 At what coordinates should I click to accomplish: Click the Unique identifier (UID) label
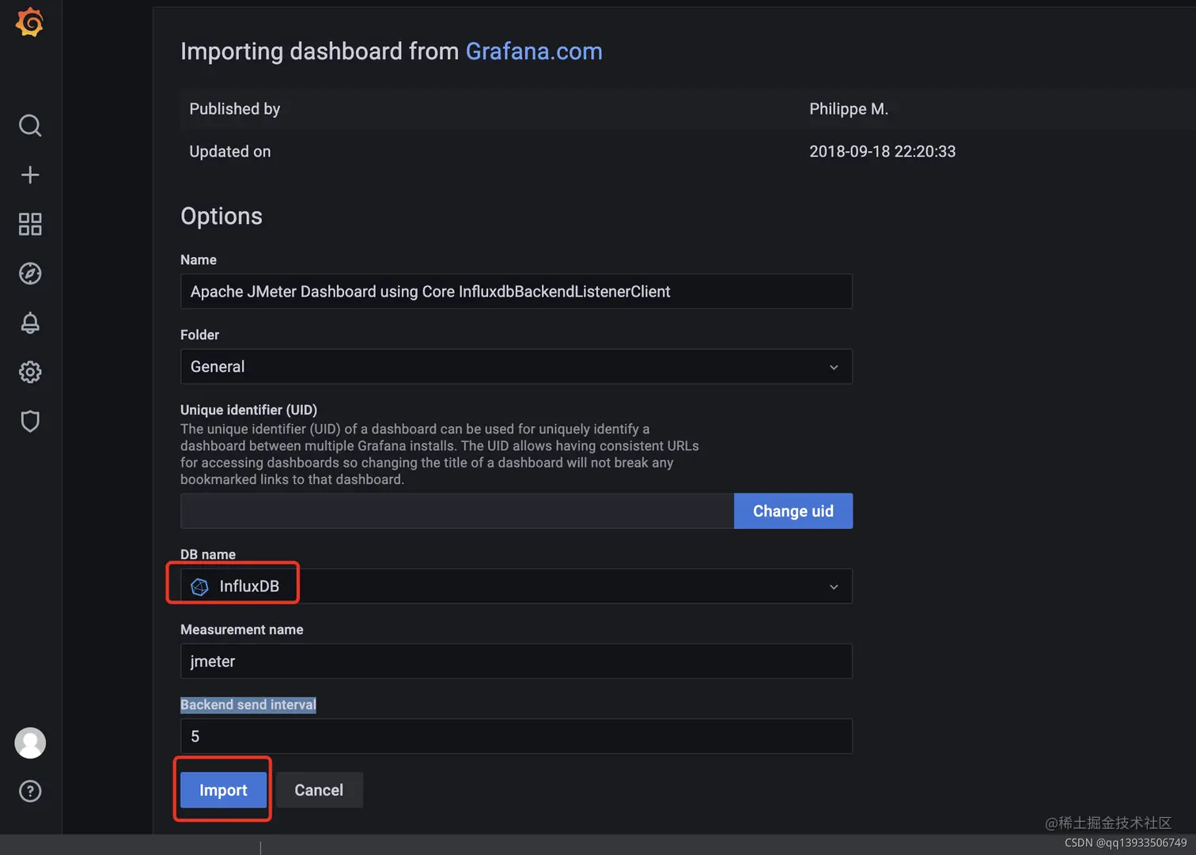(248, 410)
